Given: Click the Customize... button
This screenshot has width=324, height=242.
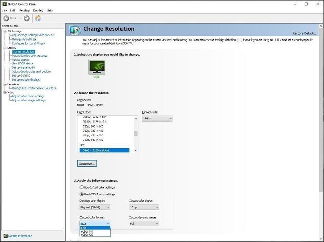Looking at the screenshot, I should click(87, 164).
